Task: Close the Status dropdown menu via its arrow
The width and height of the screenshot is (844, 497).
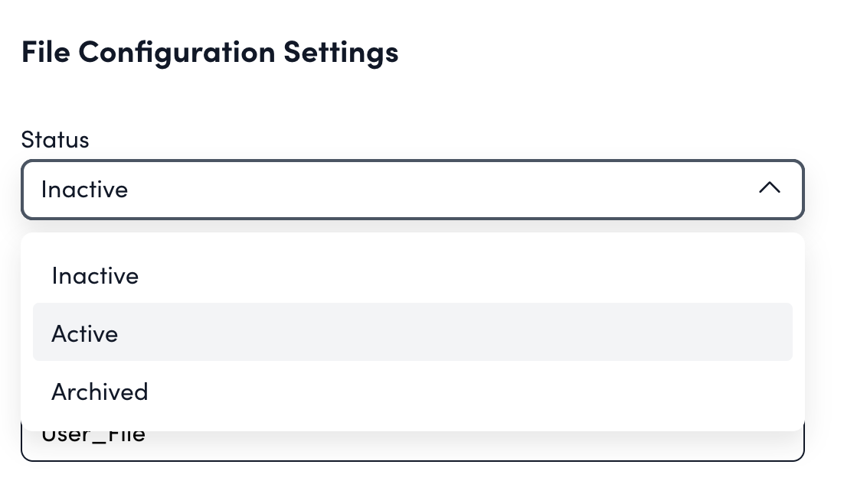Action: [x=769, y=188]
